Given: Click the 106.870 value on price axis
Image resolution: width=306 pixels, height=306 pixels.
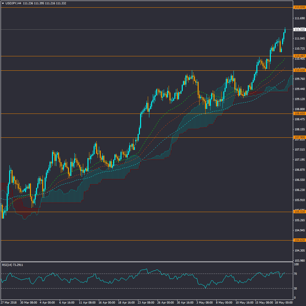Looking at the screenshot, I should click(299, 170).
